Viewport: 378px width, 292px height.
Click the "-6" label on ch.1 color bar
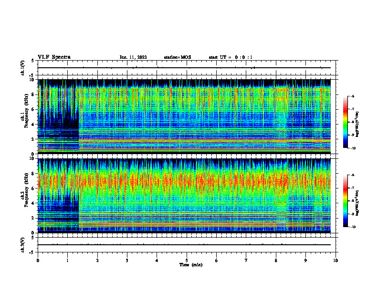click(352, 96)
